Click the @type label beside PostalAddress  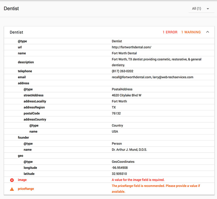28,89
